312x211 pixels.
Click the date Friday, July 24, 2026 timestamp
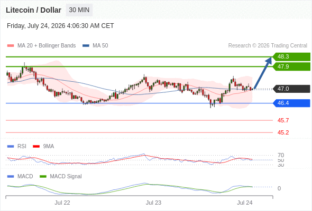tap(60, 26)
